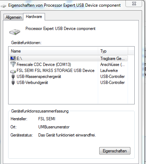Click the Laufwerke type cell
This screenshot has height=164, width=146.
pyautogui.click(x=109, y=71)
